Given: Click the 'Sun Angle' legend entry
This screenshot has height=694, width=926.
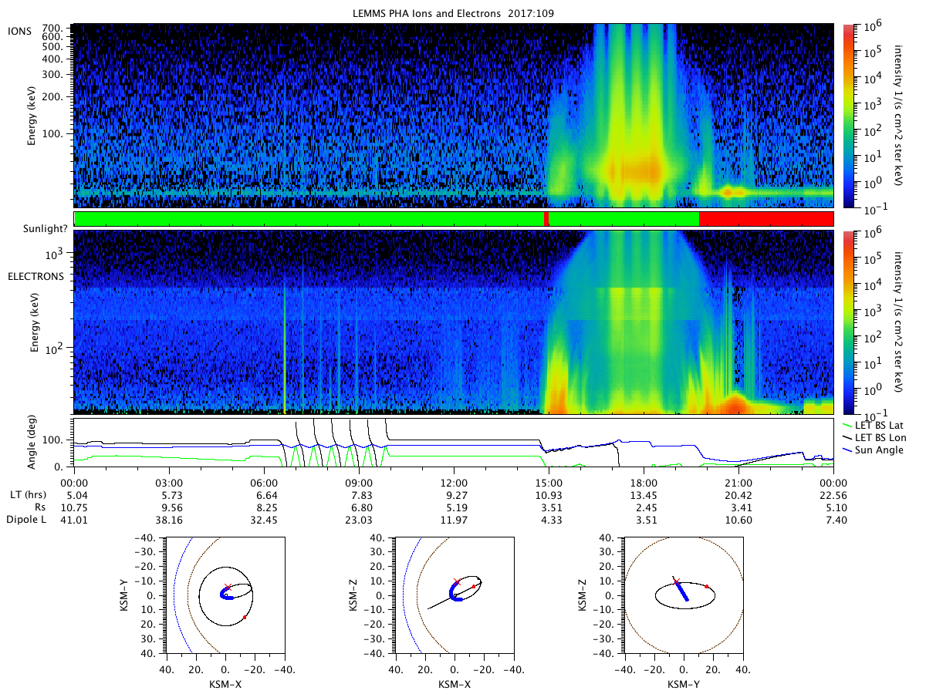Looking at the screenshot, I should (873, 450).
